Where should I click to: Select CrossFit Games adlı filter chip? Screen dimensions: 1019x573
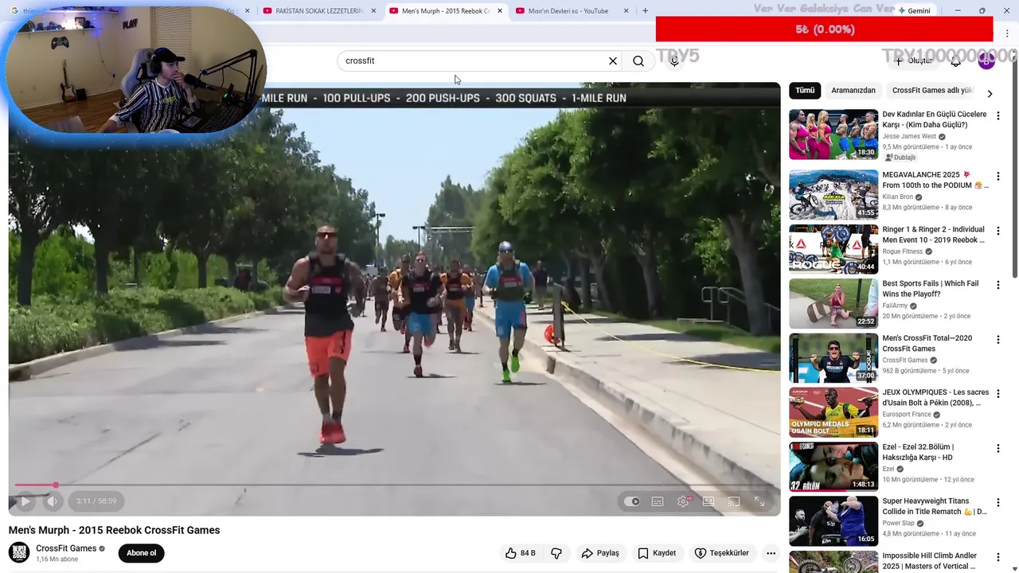[932, 91]
